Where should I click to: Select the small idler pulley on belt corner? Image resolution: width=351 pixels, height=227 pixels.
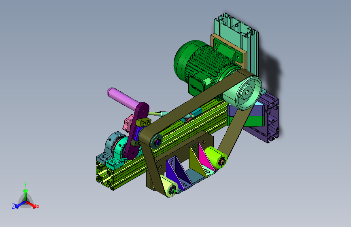click(x=157, y=141)
